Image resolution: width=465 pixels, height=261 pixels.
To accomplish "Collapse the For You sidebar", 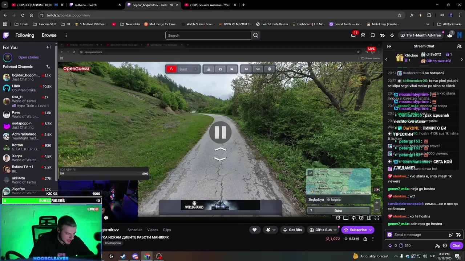I will coord(48,47).
